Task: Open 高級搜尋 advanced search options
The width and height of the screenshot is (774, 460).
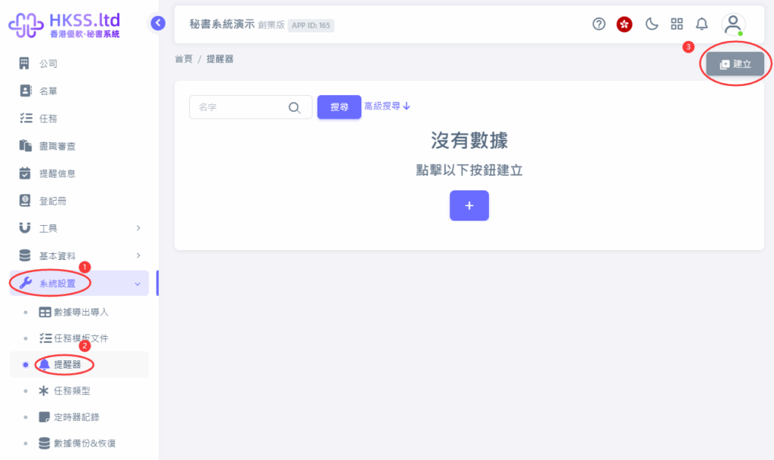Action: (x=387, y=107)
